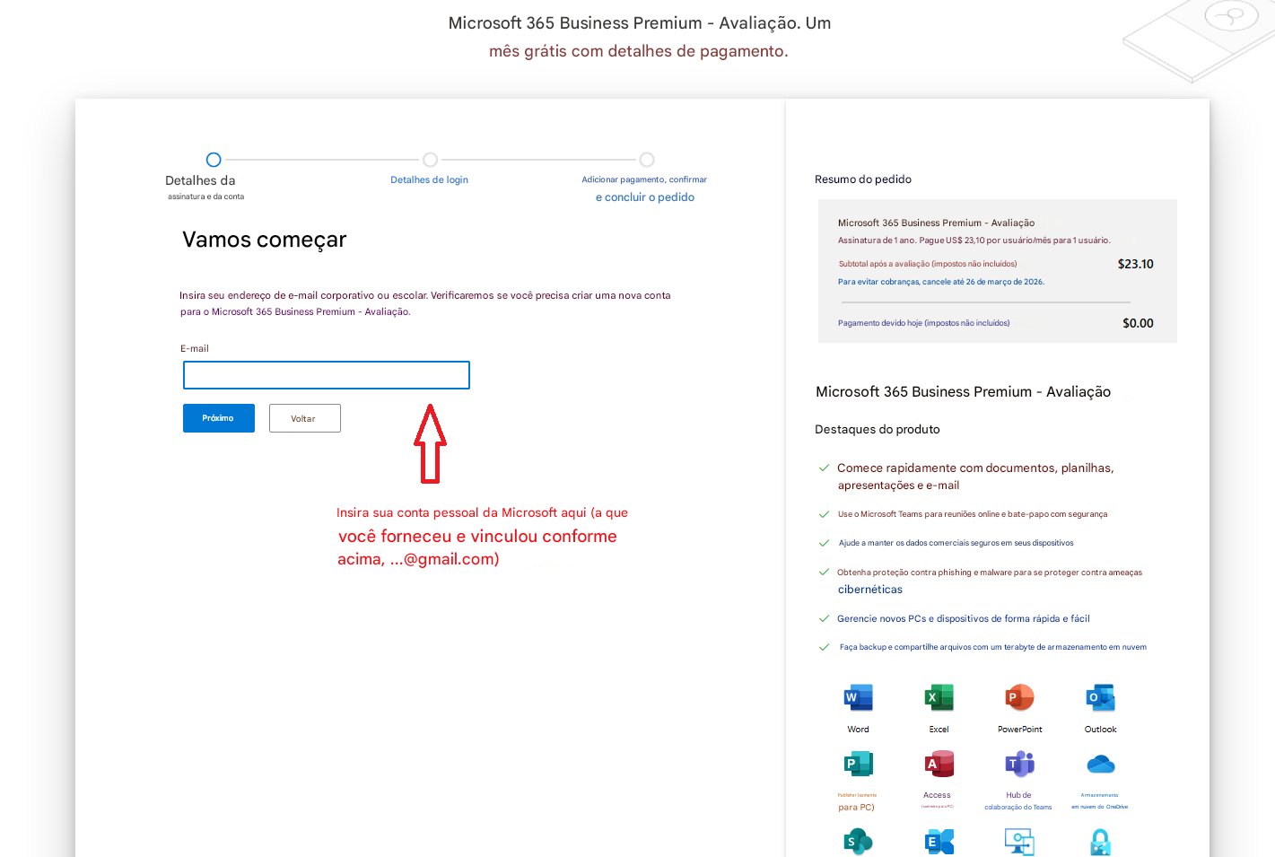Viewport: 1275px width, 857px height.
Task: Click the checkmark beside 'Gerencie novos PCs'
Action: pos(824,618)
